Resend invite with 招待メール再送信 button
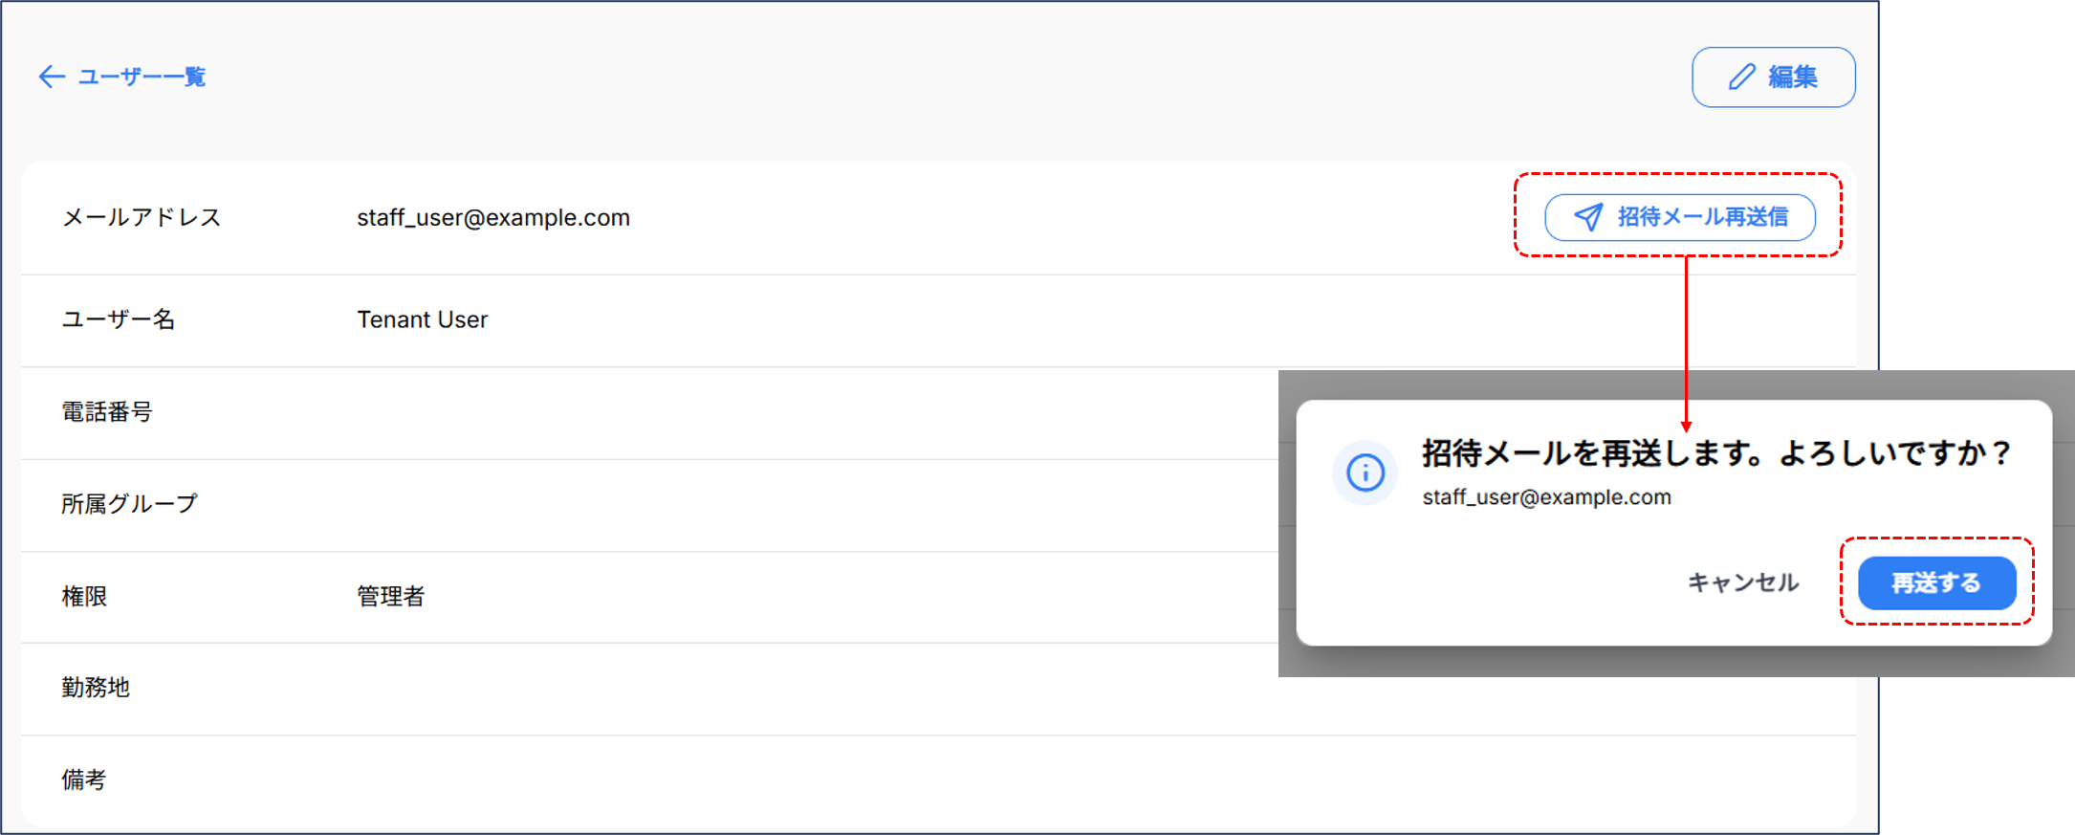 click(x=1680, y=217)
